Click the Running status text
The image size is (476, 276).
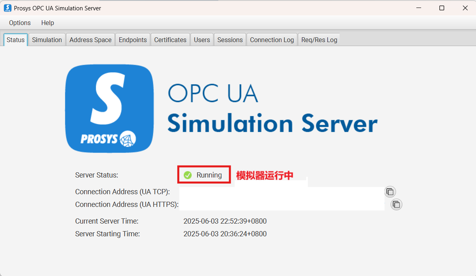coord(209,175)
